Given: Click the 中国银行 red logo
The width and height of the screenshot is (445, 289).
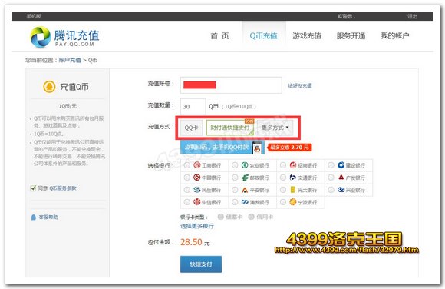Looking at the screenshot, I should point(197,178).
